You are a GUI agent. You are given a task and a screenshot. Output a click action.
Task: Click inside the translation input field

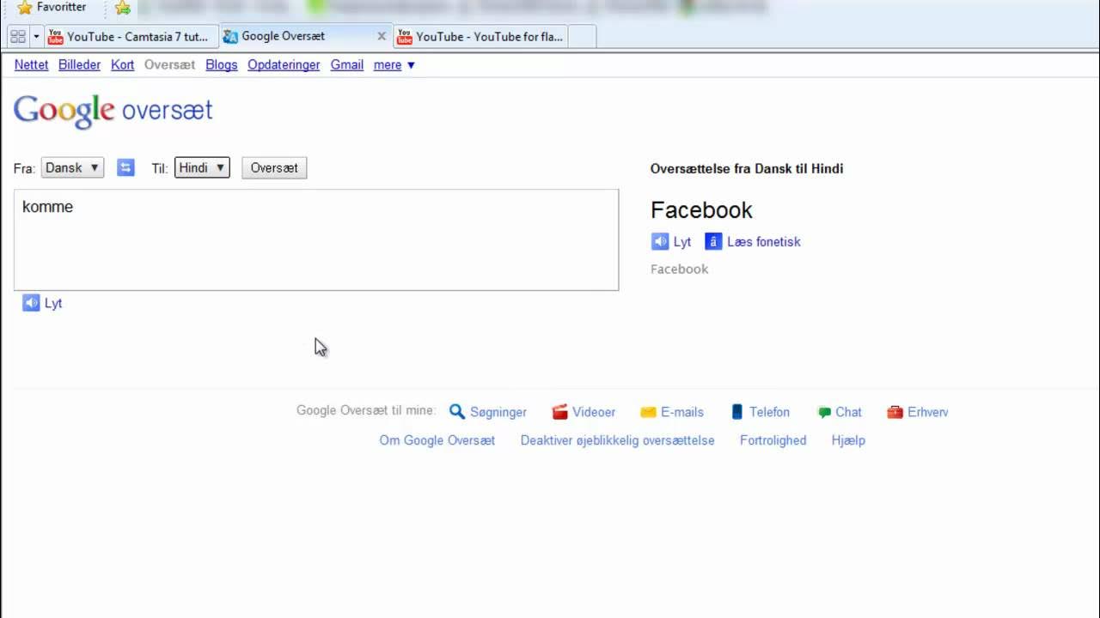[315, 240]
